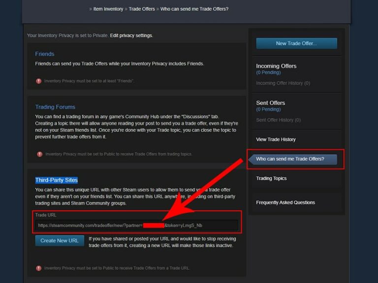Click the Trading Forums heading

(x=55, y=107)
